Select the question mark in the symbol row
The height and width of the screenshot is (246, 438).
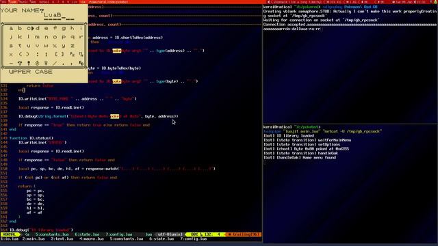[20, 64]
